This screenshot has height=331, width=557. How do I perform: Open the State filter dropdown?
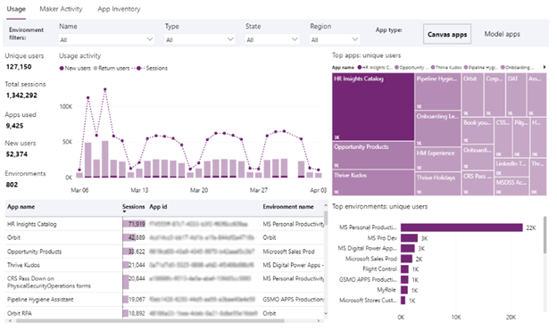pyautogui.click(x=271, y=39)
